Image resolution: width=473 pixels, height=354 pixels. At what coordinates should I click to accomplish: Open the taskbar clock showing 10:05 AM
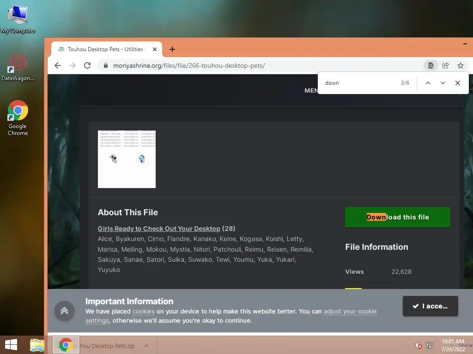[x=453, y=345]
